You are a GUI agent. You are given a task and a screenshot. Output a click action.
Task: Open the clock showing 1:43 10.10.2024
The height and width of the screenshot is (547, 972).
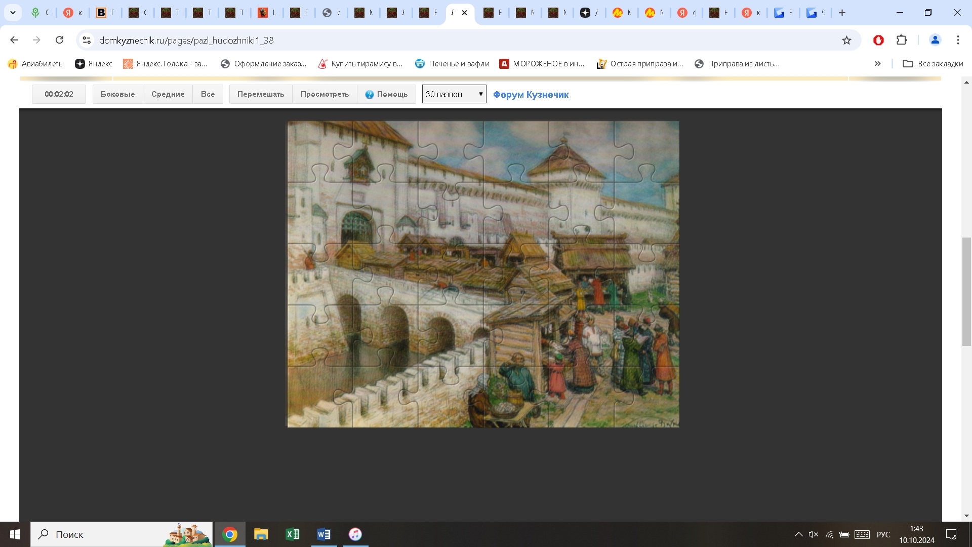coord(917,534)
